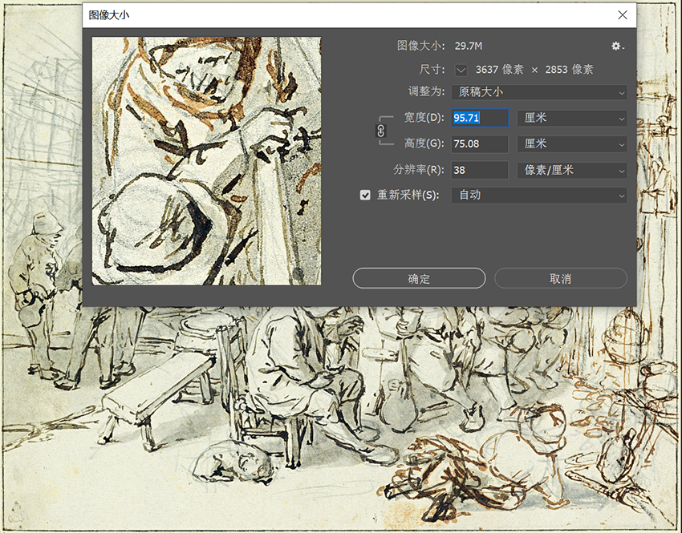
Task: Click the 高度(G): label
Action: pyautogui.click(x=424, y=143)
